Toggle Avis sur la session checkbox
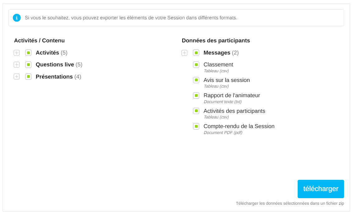This screenshot has height=215, width=354. tap(196, 80)
